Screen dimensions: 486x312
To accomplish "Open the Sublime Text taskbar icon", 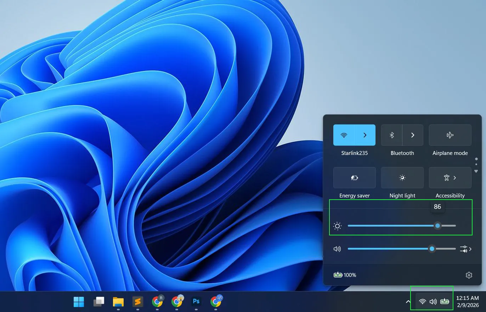I will click(x=137, y=302).
